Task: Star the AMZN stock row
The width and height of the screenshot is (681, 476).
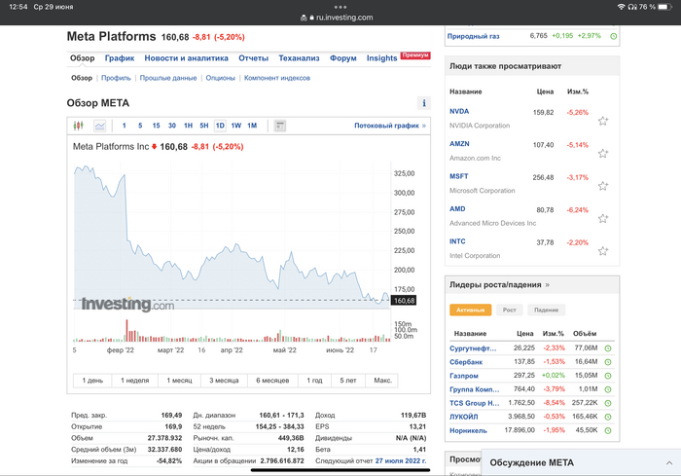Action: click(x=603, y=153)
